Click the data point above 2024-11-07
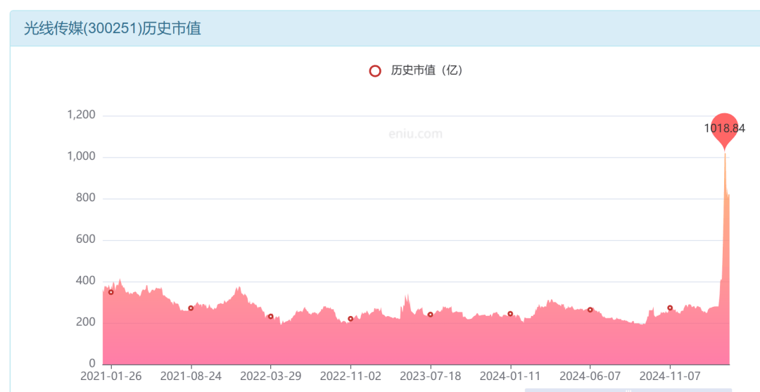760x392 pixels. tap(670, 308)
